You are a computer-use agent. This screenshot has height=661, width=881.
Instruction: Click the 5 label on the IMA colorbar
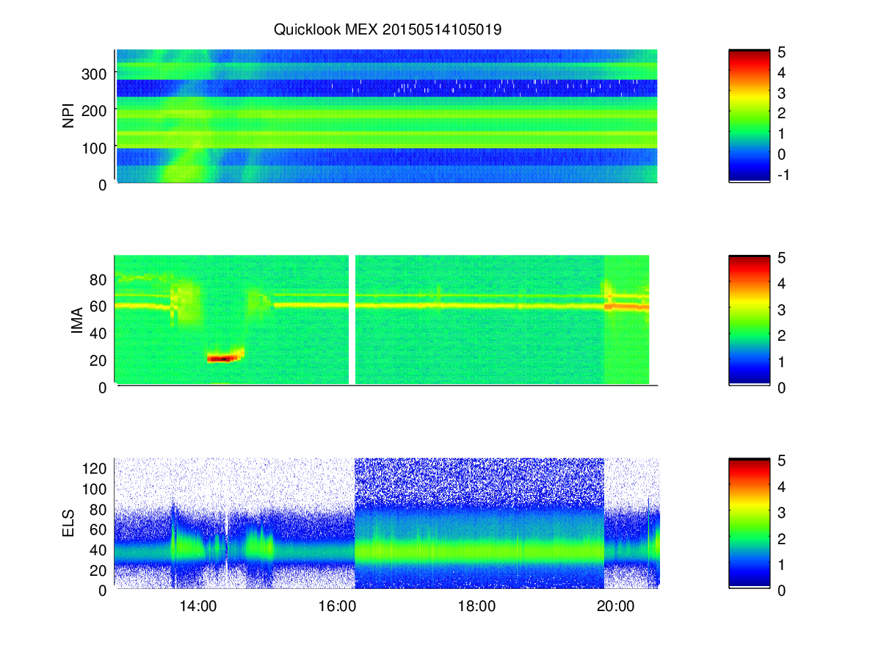[x=782, y=258]
